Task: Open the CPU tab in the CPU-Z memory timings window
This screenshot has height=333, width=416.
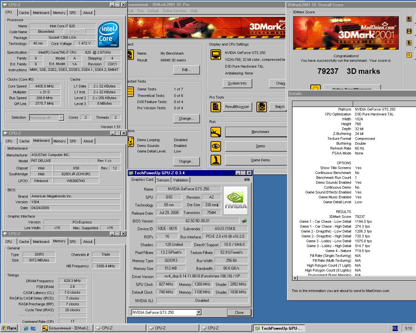Action: coord(9,242)
